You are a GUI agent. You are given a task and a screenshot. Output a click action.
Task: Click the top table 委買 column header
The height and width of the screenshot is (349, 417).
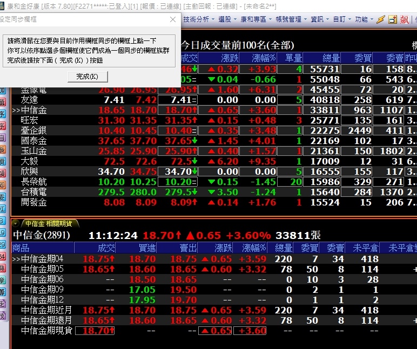(x=357, y=58)
